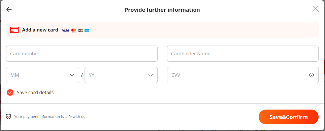325x131 pixels.
Task: Open the MM expiry month dropdown
Action: click(x=42, y=75)
